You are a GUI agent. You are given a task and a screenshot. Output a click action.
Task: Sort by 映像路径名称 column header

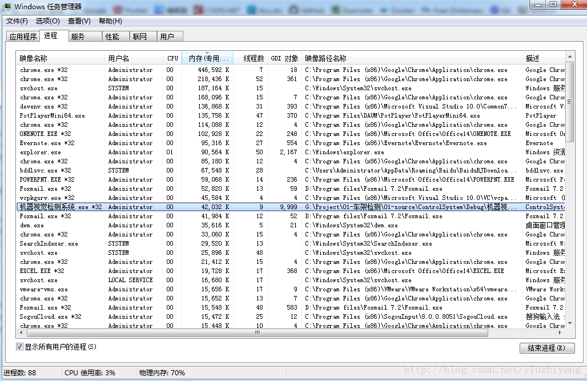412,58
